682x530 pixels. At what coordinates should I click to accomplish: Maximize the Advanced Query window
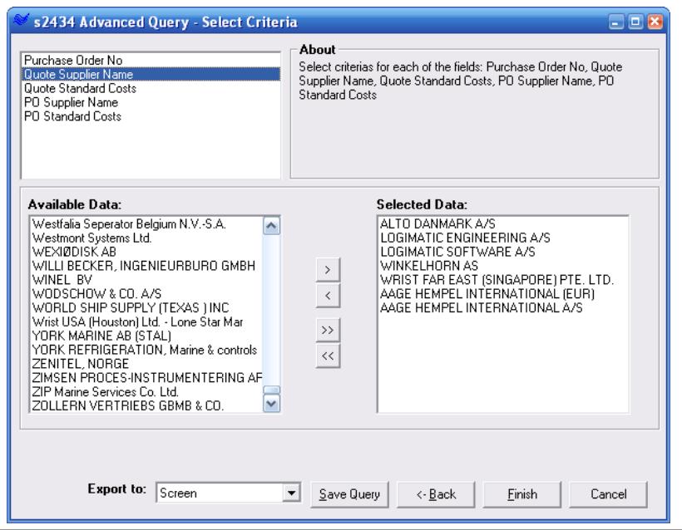pos(635,22)
